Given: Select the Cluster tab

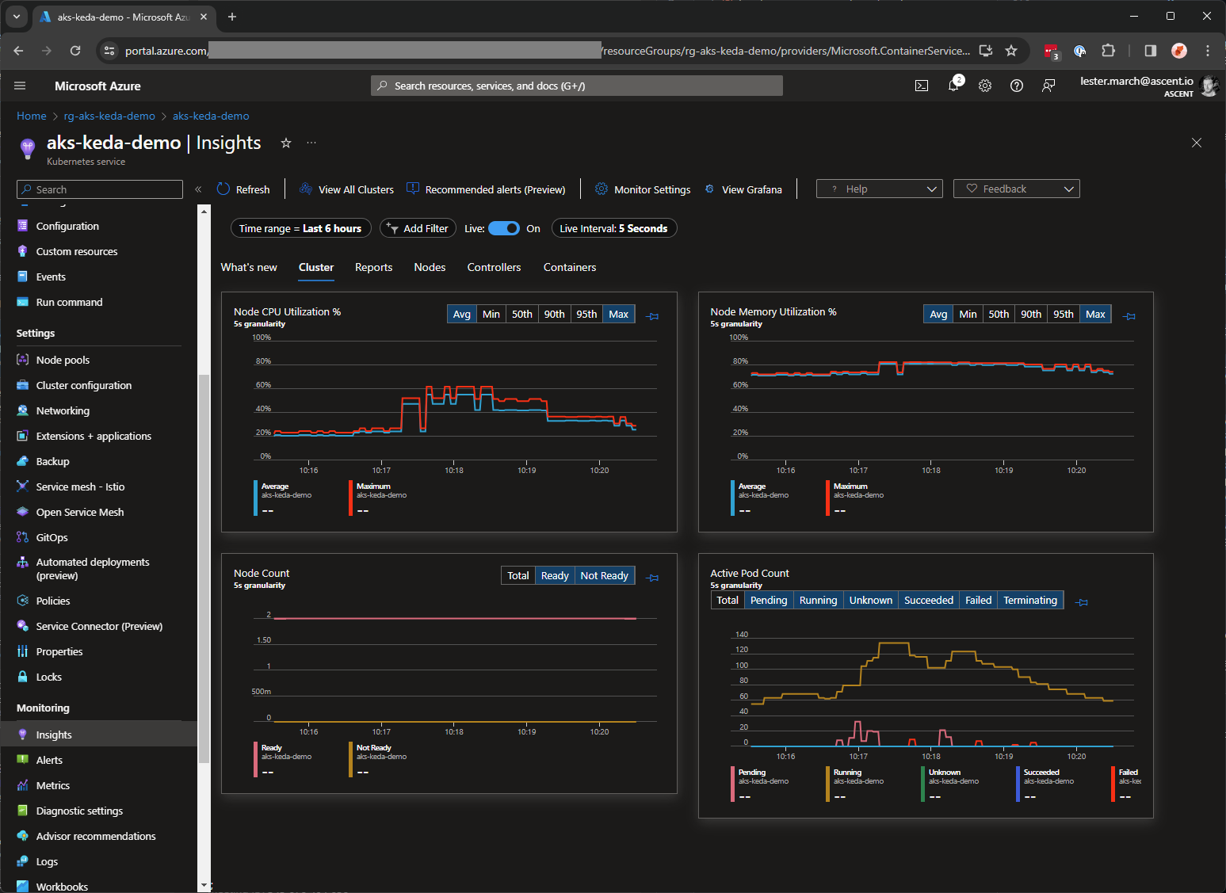Looking at the screenshot, I should click(x=316, y=267).
